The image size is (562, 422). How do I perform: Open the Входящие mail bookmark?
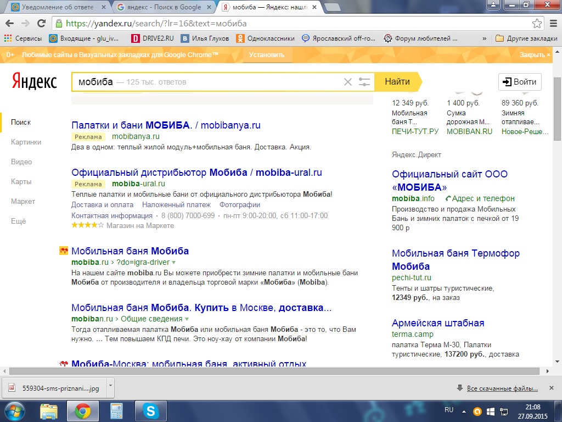pos(84,38)
